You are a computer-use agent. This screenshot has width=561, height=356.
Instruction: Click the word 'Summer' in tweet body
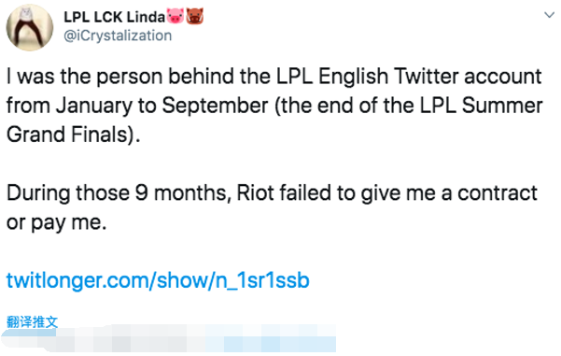coord(502,106)
